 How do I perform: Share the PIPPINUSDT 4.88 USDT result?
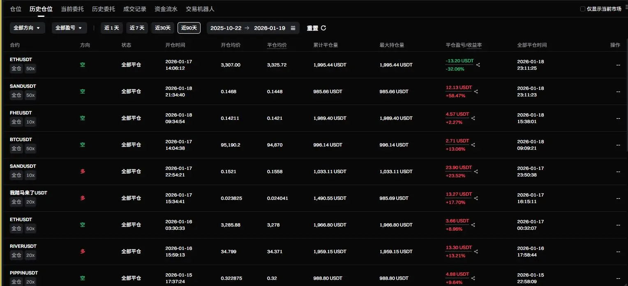point(473,278)
